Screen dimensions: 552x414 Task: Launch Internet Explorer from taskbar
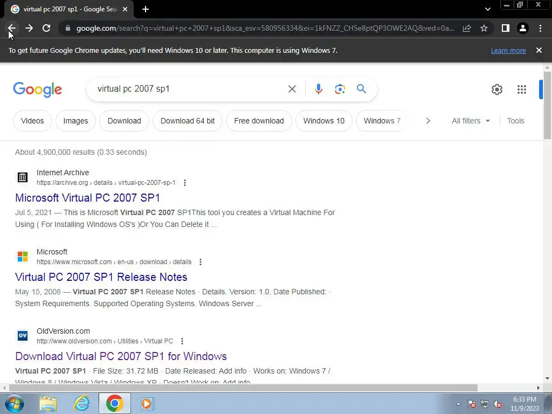point(82,403)
